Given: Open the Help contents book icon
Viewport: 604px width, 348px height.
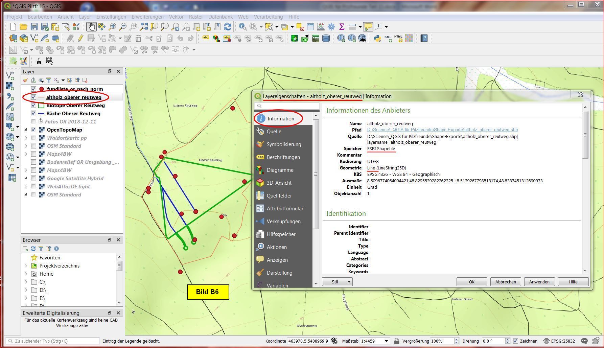Looking at the screenshot, I should point(424,38).
